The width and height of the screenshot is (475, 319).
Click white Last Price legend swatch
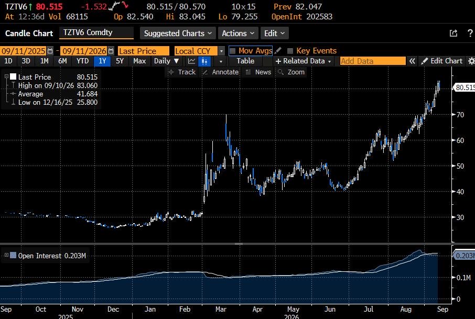coord(13,77)
